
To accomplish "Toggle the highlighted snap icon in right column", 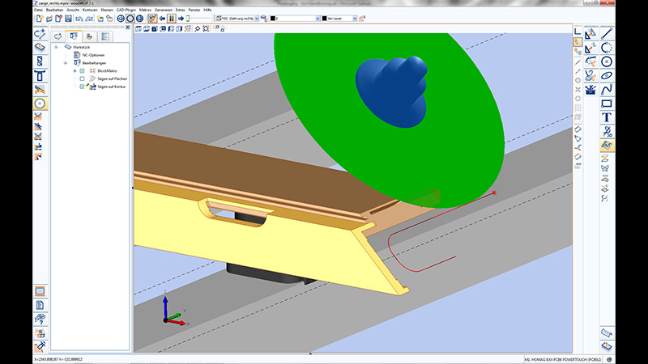I will [x=578, y=42].
